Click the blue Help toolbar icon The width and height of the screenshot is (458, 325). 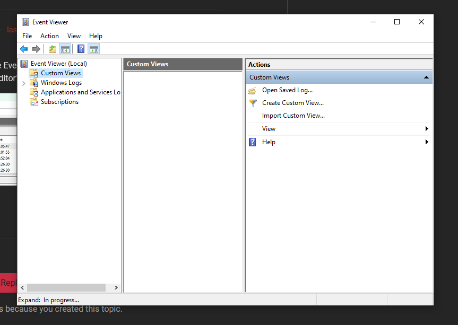coord(81,49)
